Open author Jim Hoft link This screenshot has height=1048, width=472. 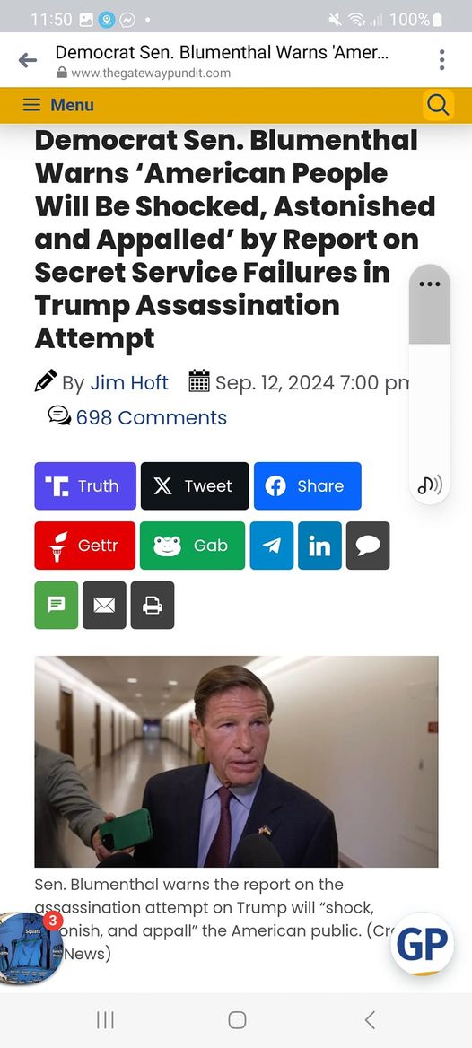click(x=129, y=383)
